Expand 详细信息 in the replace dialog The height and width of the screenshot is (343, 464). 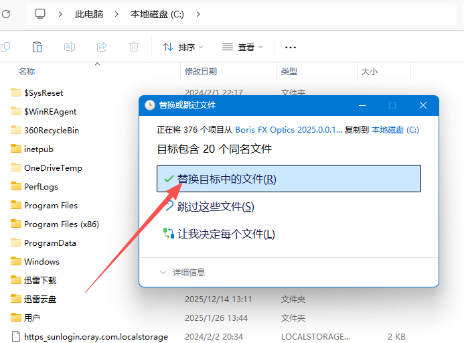click(182, 272)
